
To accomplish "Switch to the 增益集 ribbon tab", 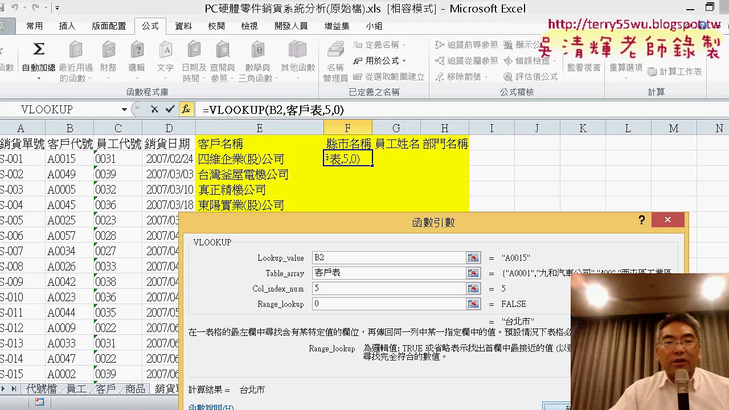I will [x=337, y=26].
